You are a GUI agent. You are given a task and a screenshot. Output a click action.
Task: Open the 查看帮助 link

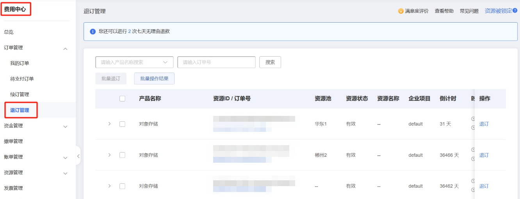click(444, 11)
